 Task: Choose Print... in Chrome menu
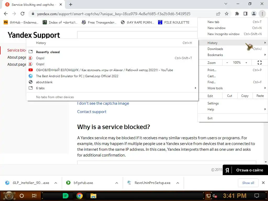point(233,70)
